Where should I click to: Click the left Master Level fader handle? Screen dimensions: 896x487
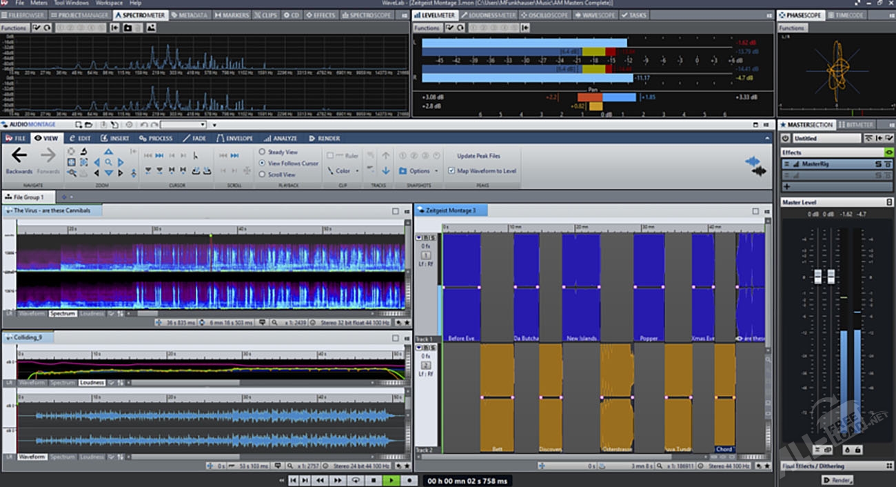click(818, 276)
